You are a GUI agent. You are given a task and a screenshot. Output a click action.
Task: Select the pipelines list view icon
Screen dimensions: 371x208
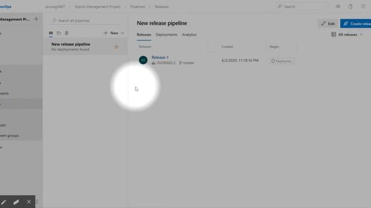click(51, 33)
